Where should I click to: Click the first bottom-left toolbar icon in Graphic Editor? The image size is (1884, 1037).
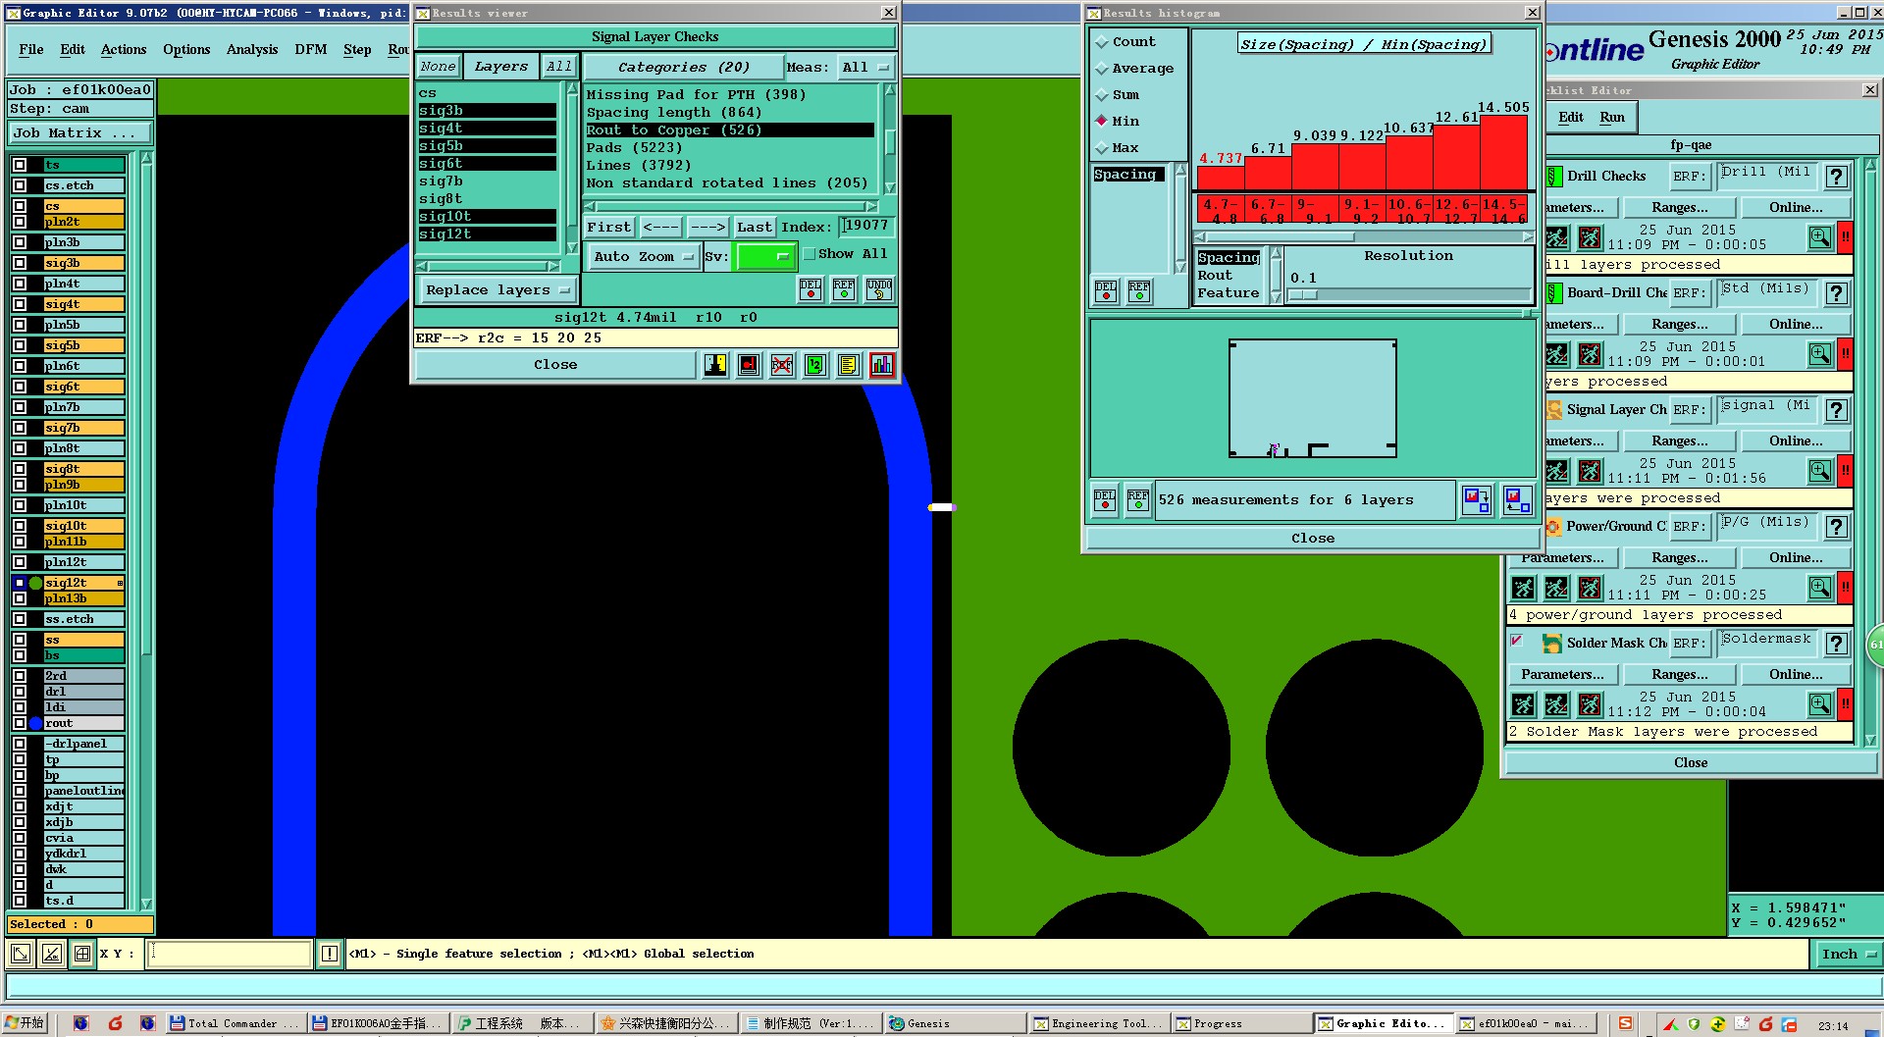coord(20,954)
